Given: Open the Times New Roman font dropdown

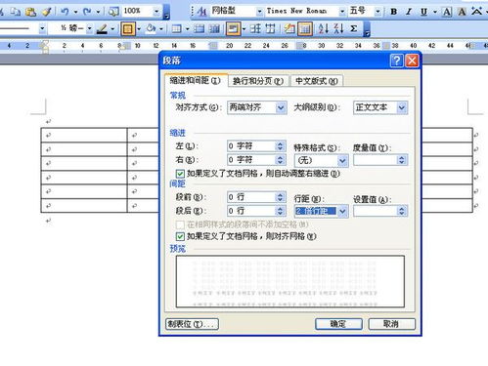Looking at the screenshot, I should pyautogui.click(x=342, y=12).
